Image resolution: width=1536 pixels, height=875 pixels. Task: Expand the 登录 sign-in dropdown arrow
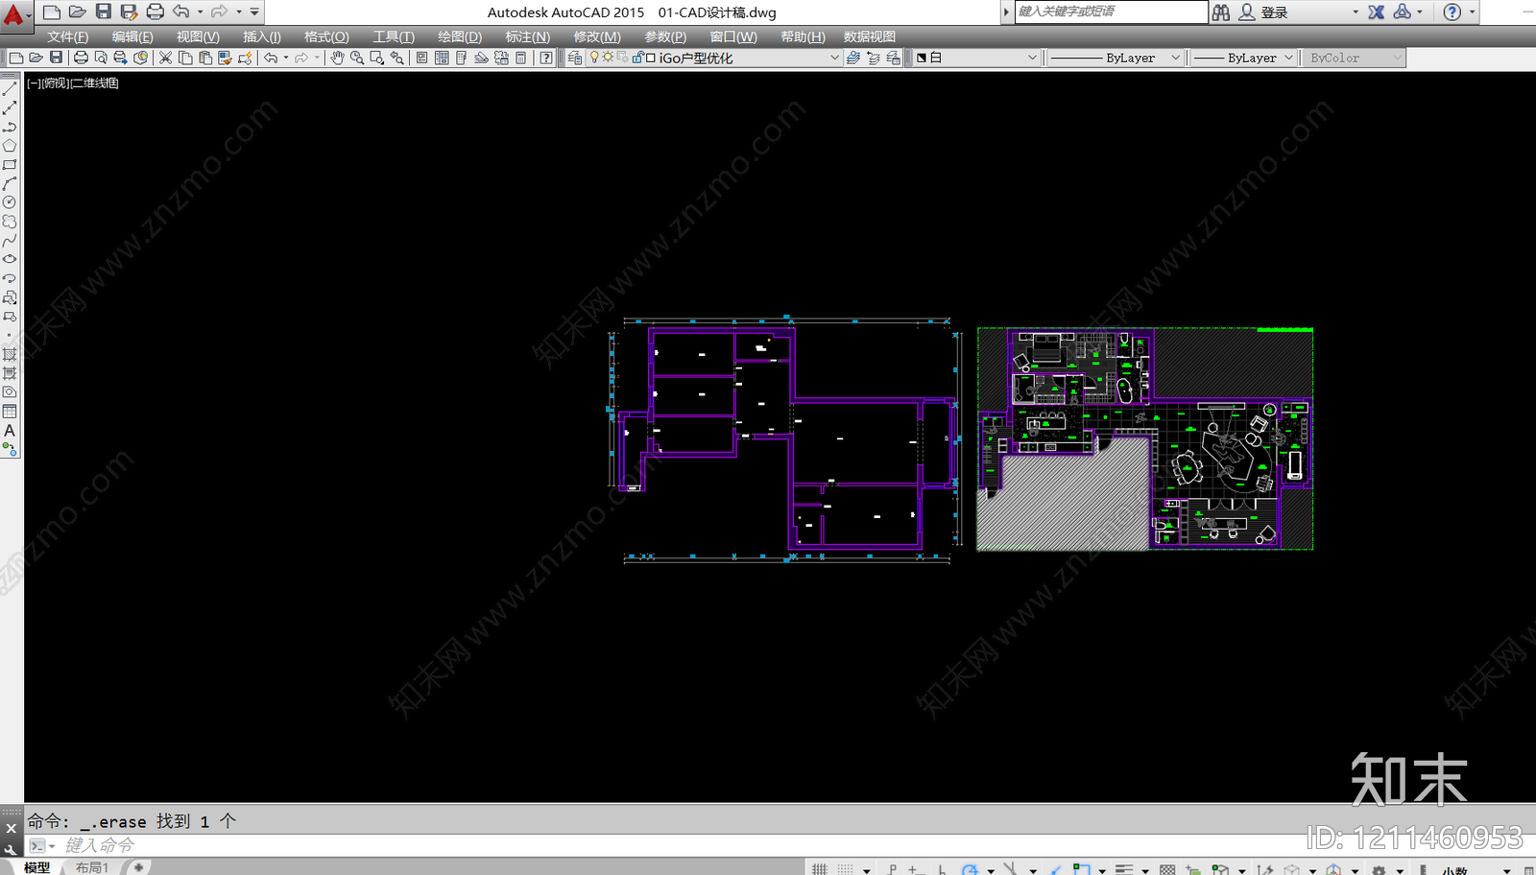point(1356,12)
